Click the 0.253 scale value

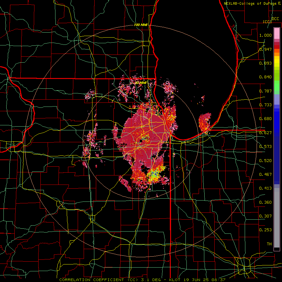click(265, 230)
